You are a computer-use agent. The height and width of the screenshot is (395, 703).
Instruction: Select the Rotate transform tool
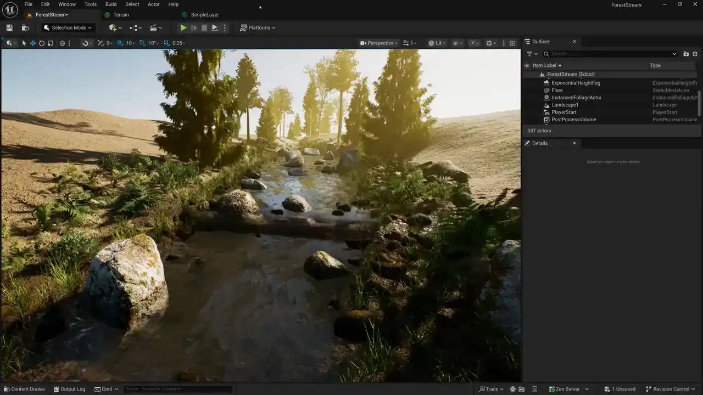coord(42,43)
